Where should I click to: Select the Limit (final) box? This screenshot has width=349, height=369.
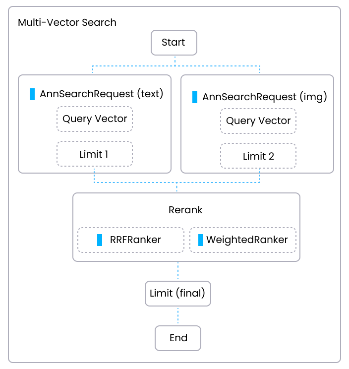coord(177,293)
